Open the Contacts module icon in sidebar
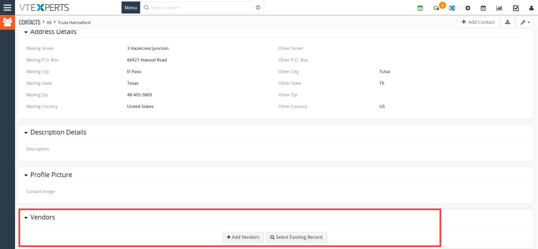 [x=7, y=22]
